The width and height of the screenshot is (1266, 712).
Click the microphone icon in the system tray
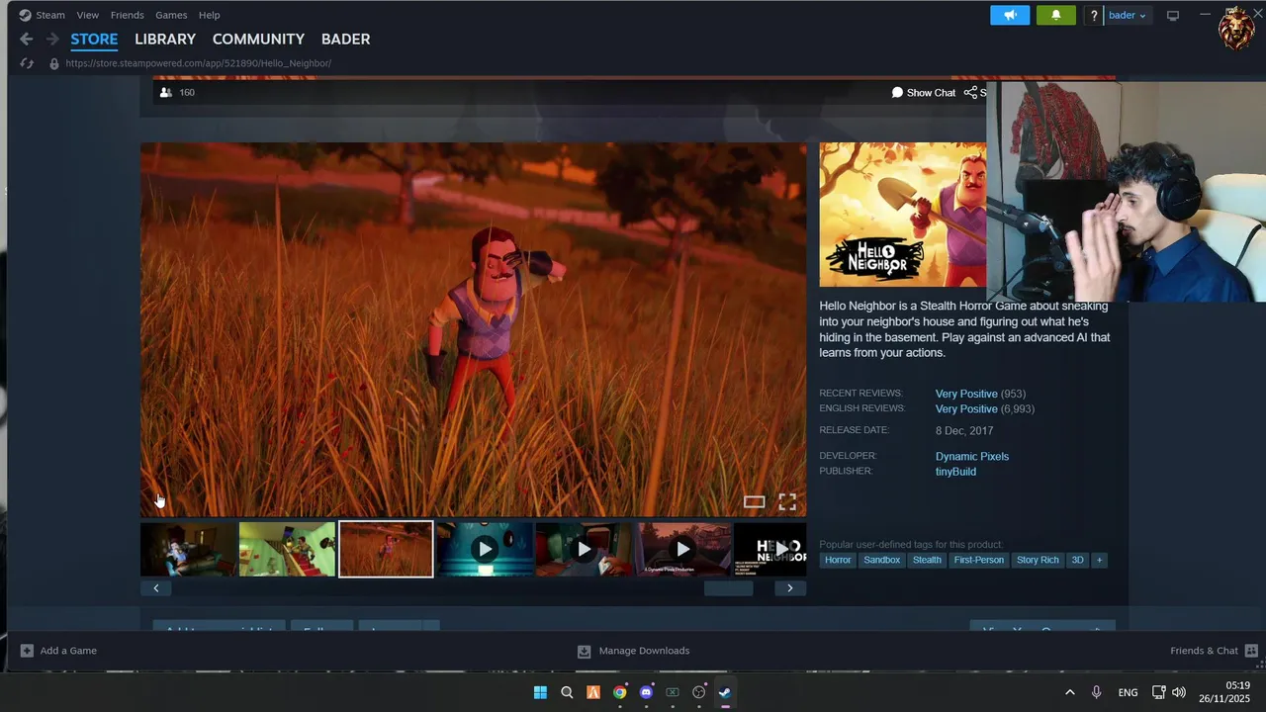[1096, 692]
